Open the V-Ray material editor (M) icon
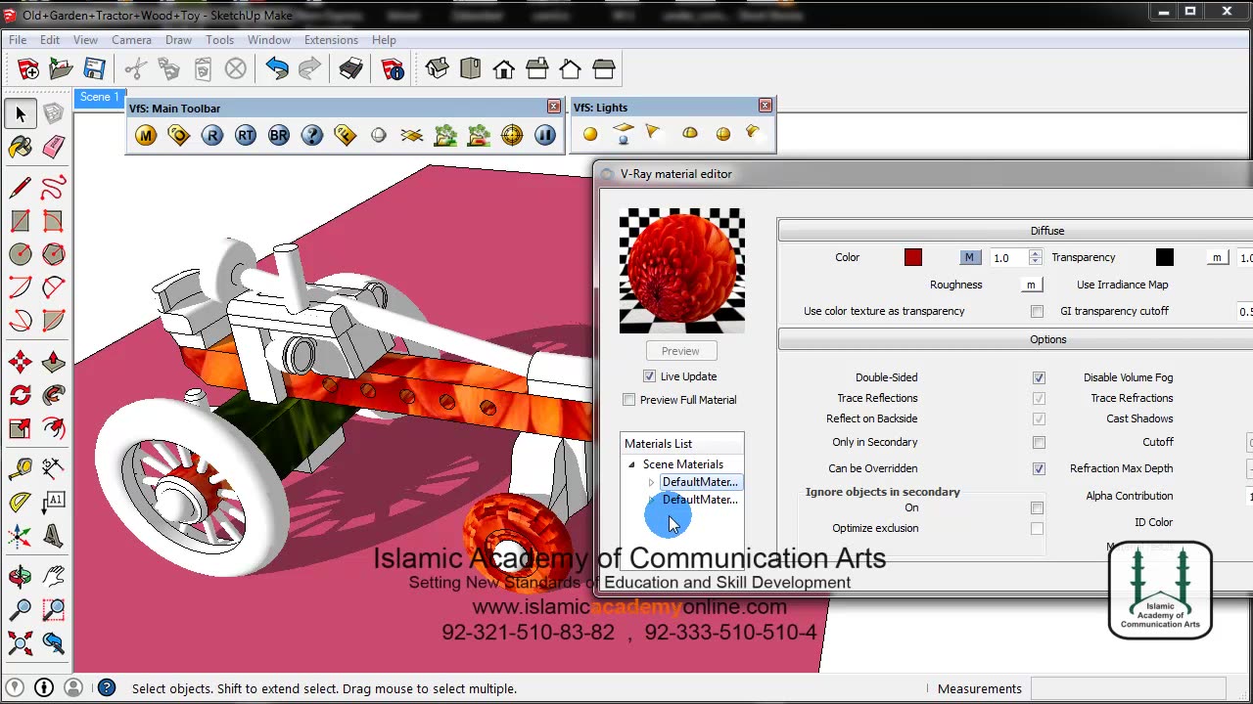The width and height of the screenshot is (1253, 704). 146,136
